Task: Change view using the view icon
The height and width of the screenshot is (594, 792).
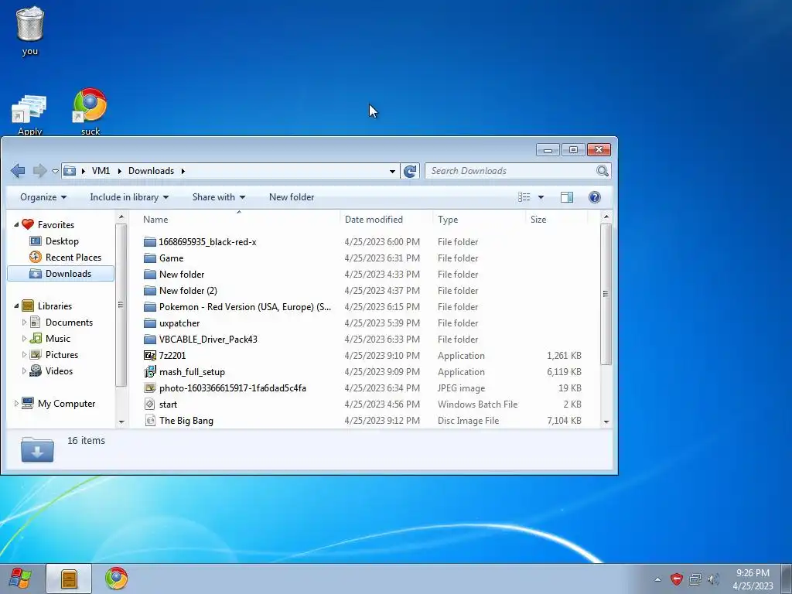Action: click(524, 197)
